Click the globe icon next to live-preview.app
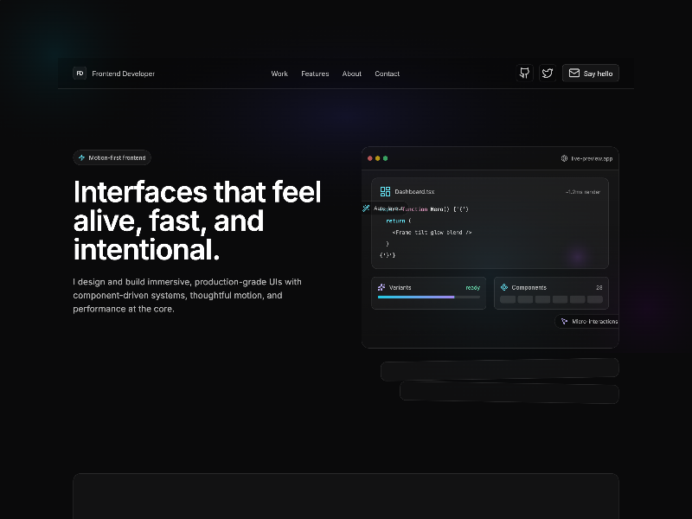 tap(562, 157)
